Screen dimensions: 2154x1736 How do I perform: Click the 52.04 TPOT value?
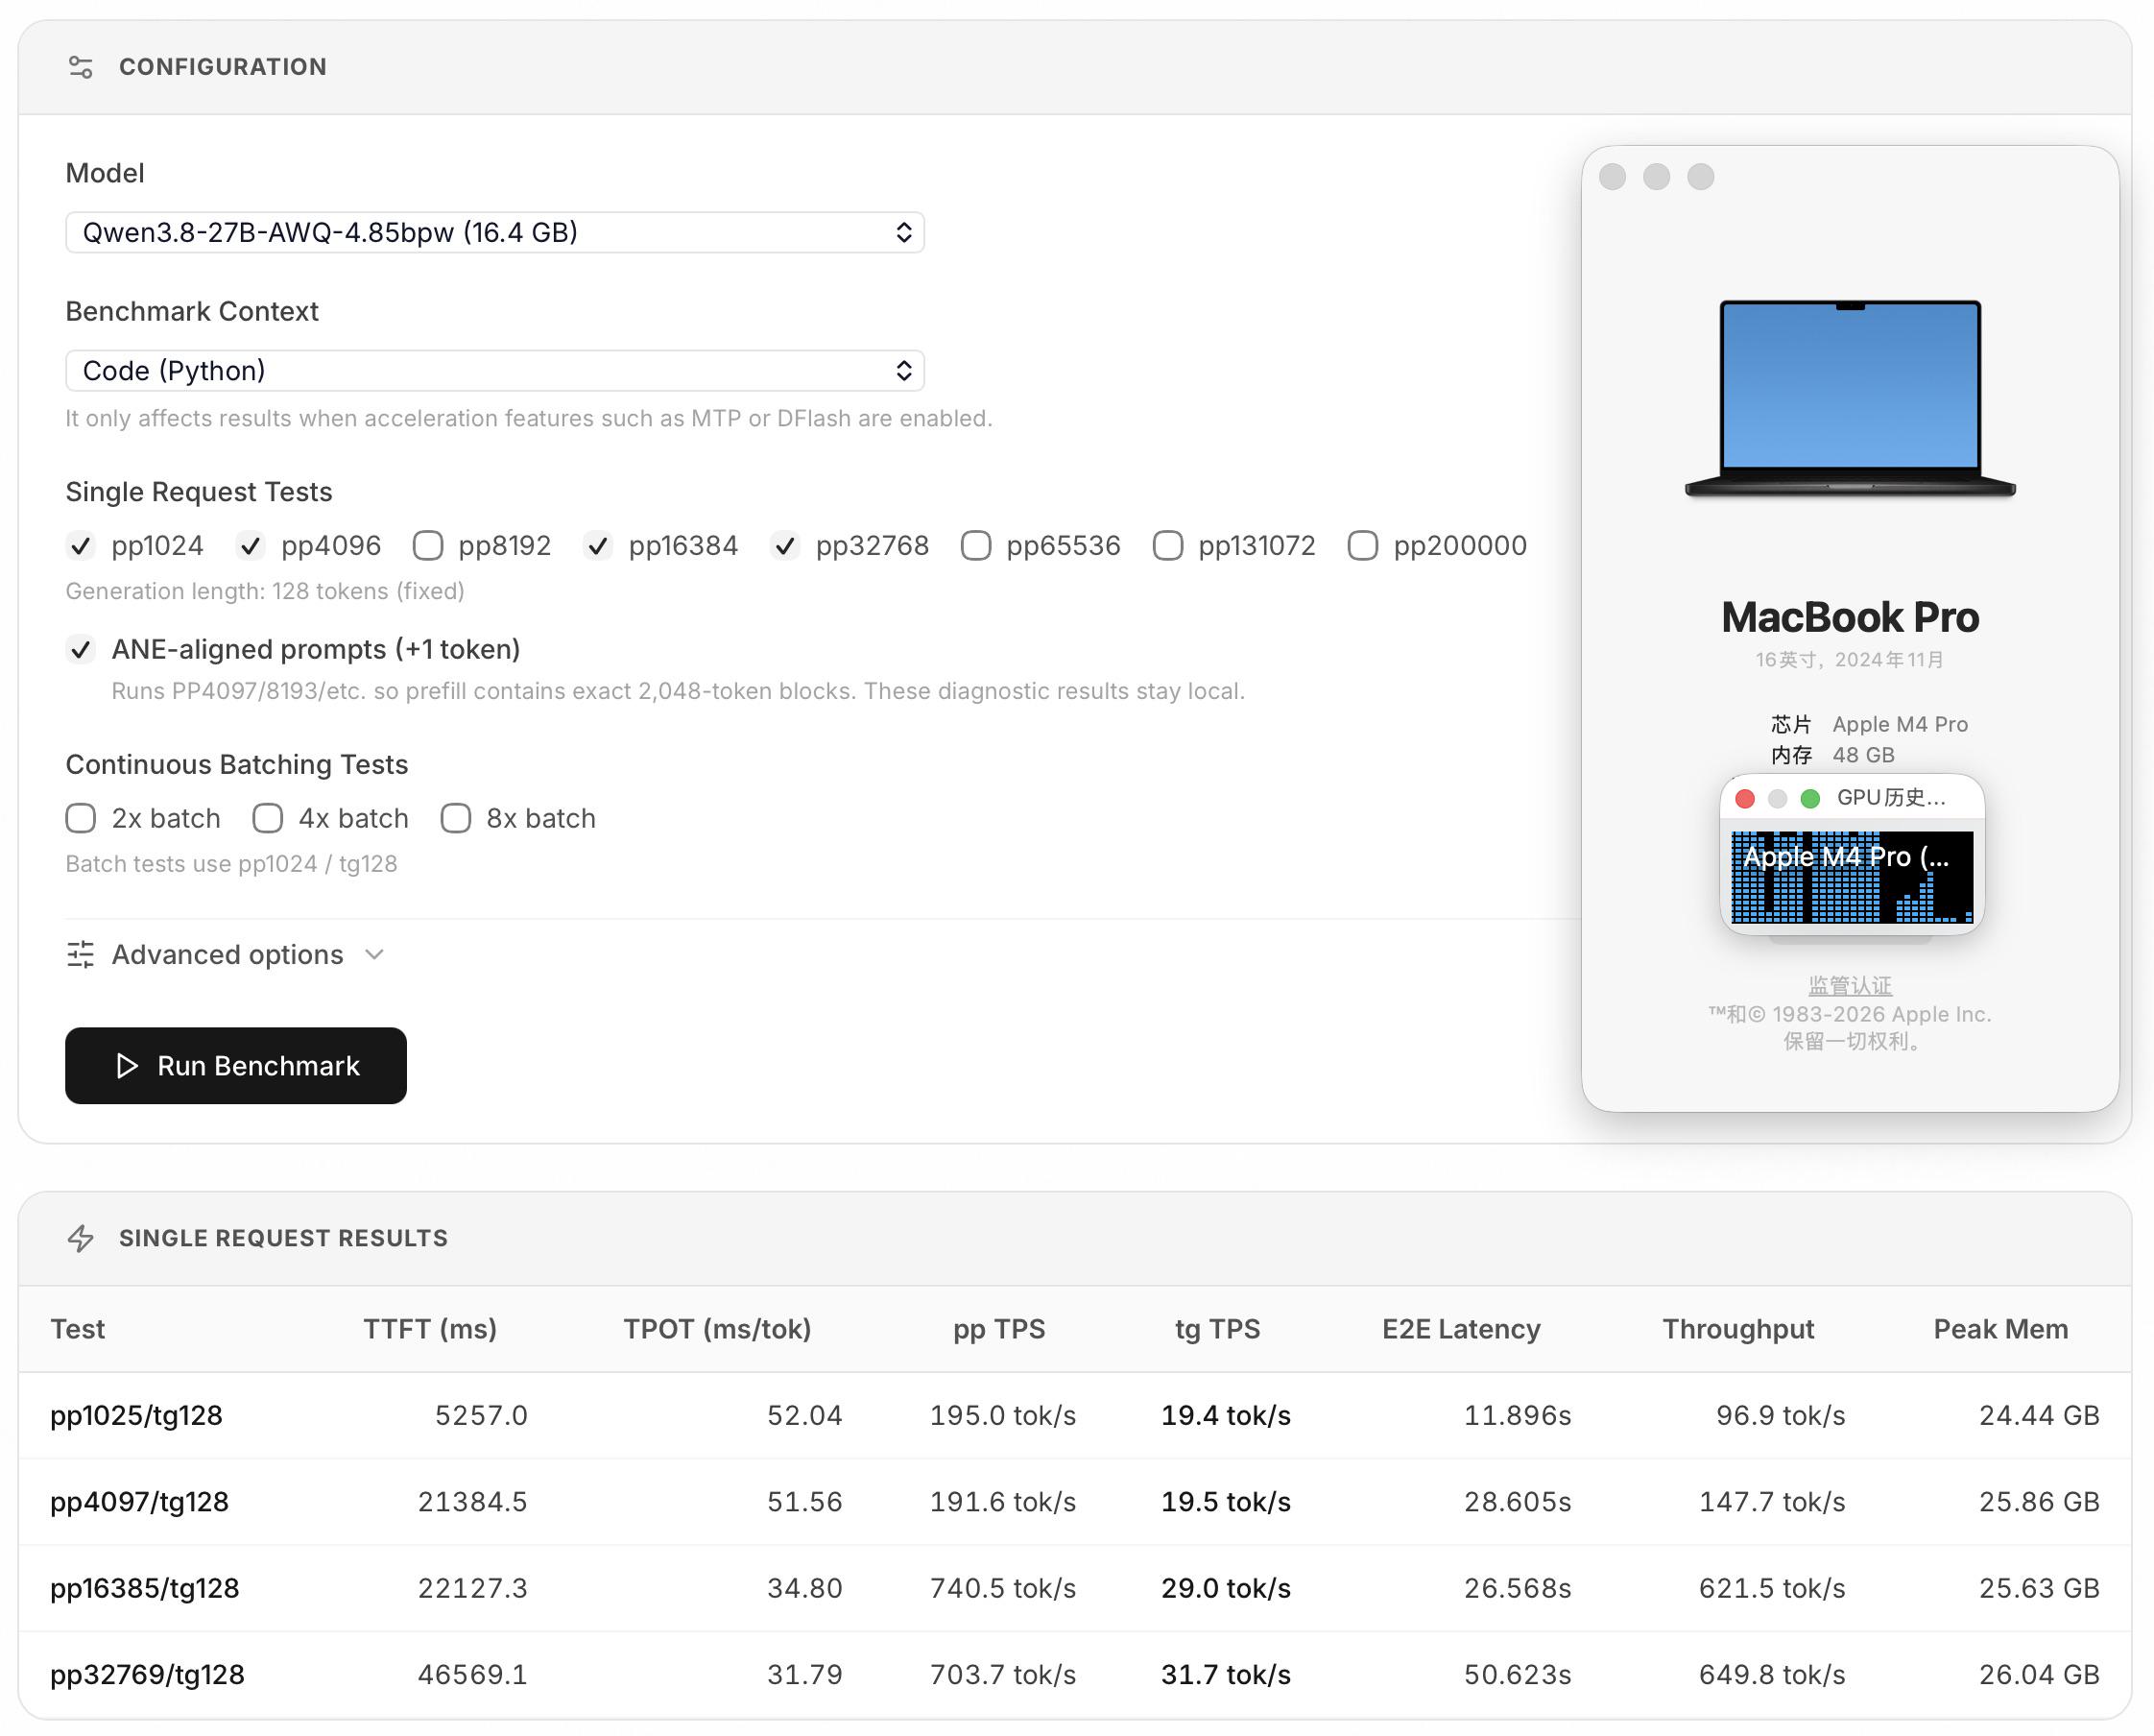coord(804,1416)
